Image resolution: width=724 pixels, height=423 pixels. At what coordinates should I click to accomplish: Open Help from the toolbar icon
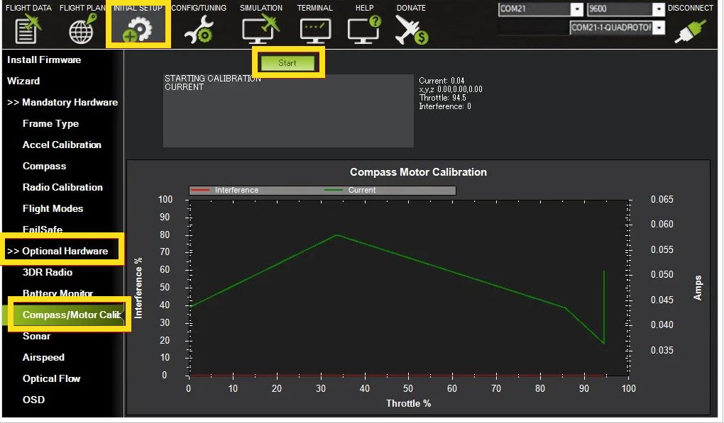[363, 28]
